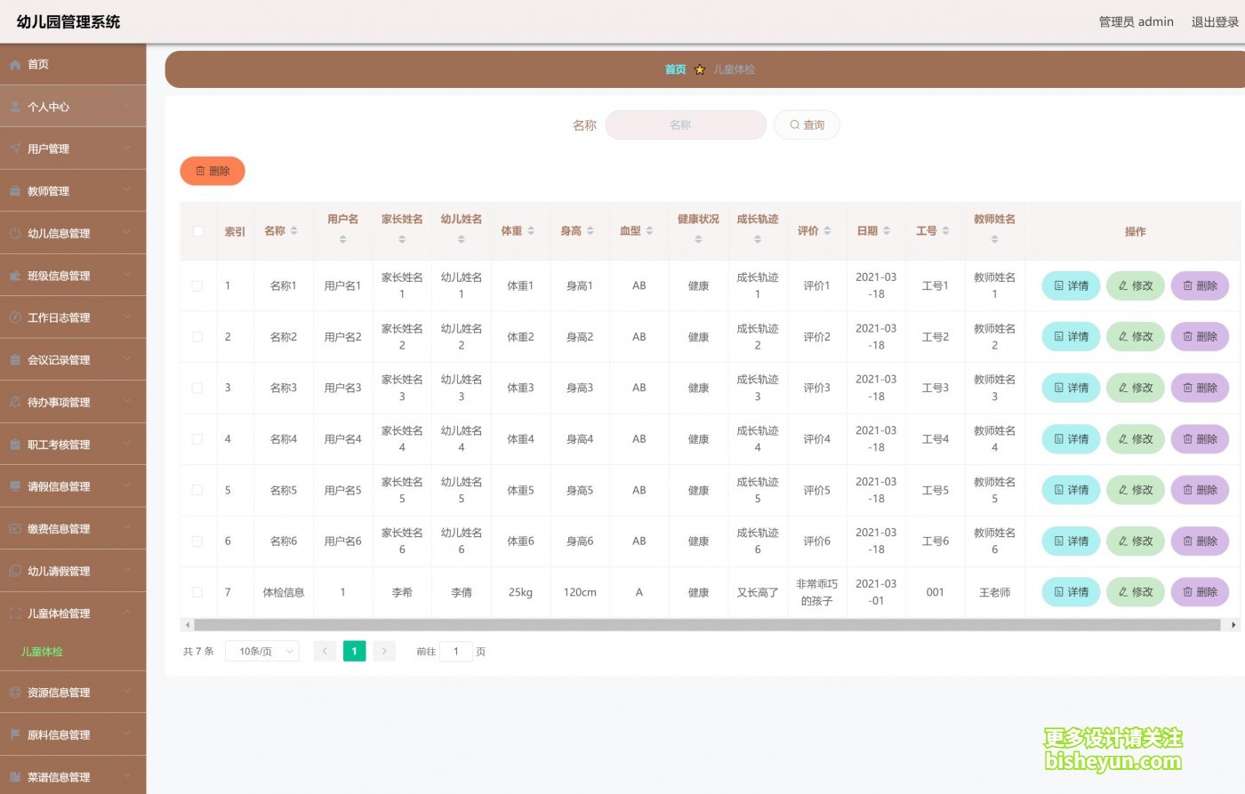Viewport: 1245px width, 794px height.
Task: Collapse 儿童体检管理 menu chevron
Action: (x=127, y=614)
